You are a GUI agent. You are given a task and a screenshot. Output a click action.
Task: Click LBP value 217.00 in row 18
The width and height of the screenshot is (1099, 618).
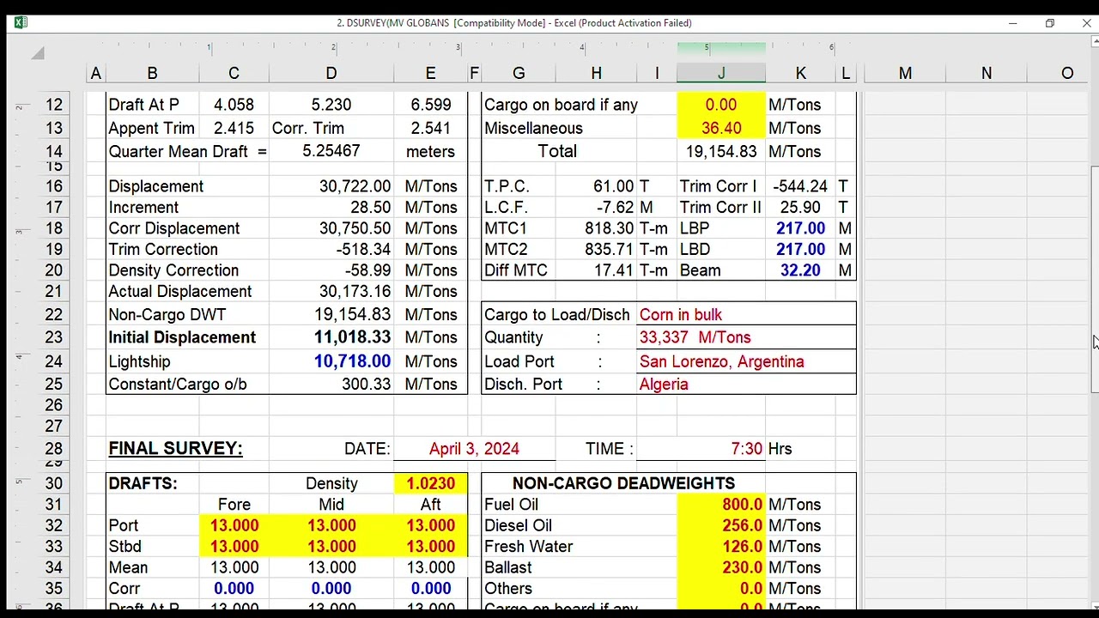[x=800, y=228]
